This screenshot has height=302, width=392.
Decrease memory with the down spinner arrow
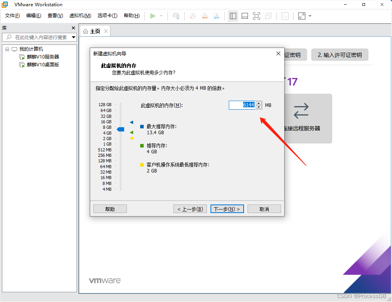point(259,107)
